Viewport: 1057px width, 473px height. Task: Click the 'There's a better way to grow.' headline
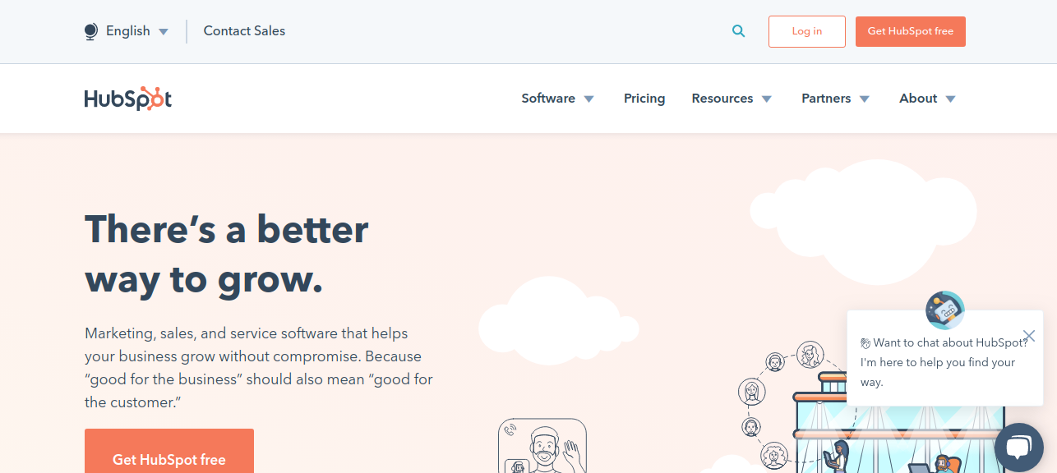click(227, 255)
